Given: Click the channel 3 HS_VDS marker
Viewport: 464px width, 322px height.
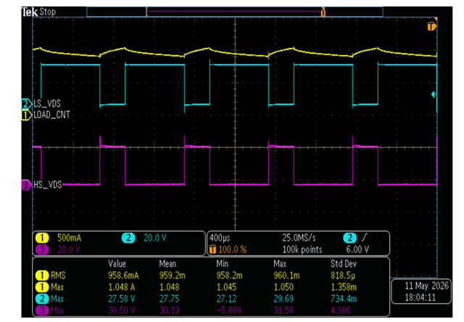Looking at the screenshot, I should [26, 185].
